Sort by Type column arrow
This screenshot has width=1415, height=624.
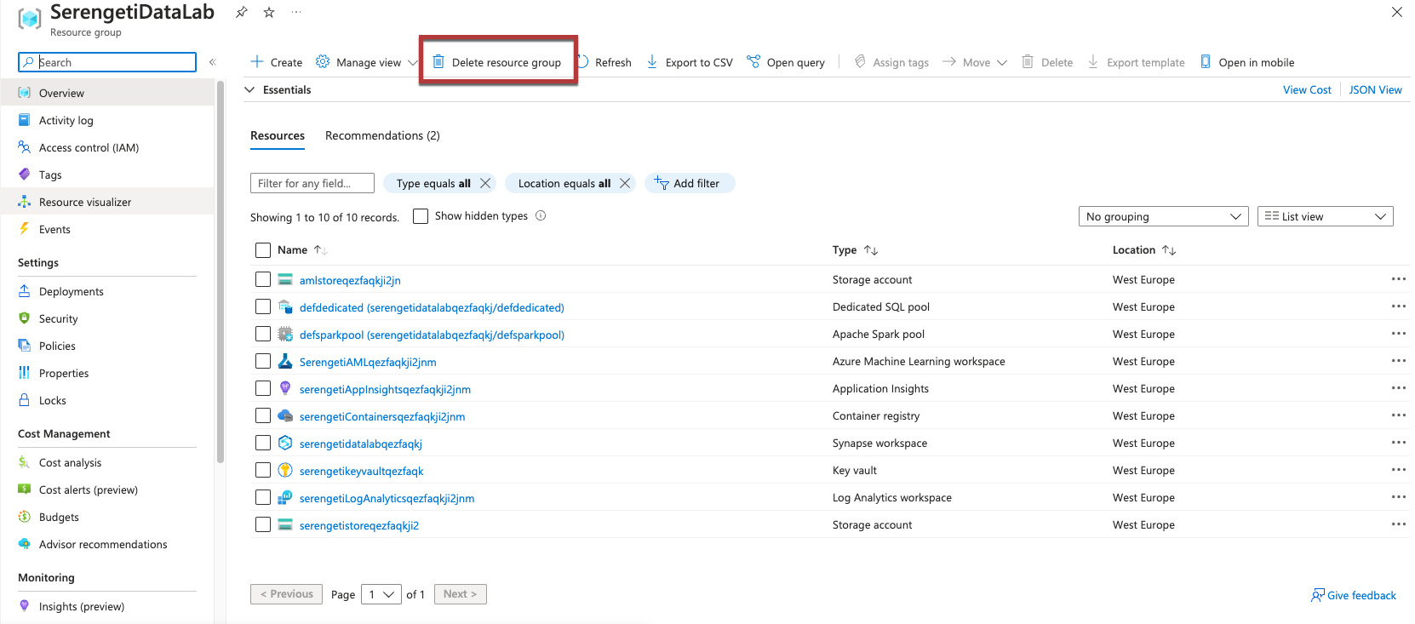click(871, 249)
